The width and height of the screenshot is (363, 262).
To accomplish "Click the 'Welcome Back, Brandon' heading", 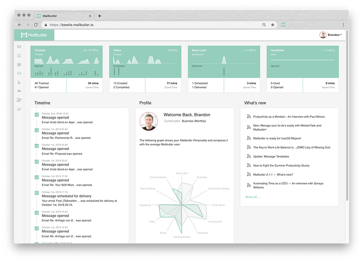I will point(187,115).
